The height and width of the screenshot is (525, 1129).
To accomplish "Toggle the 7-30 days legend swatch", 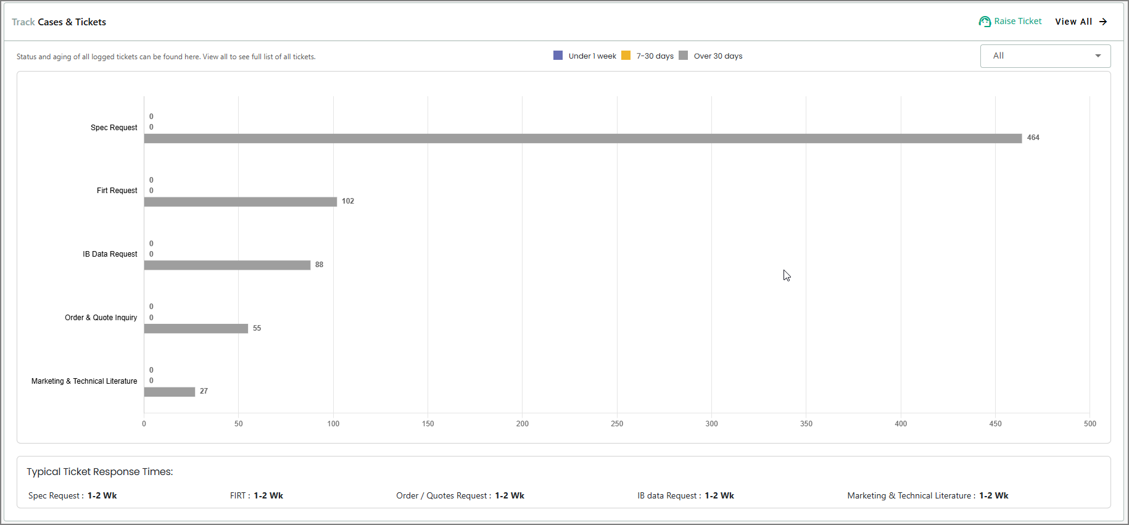I will pyautogui.click(x=626, y=56).
